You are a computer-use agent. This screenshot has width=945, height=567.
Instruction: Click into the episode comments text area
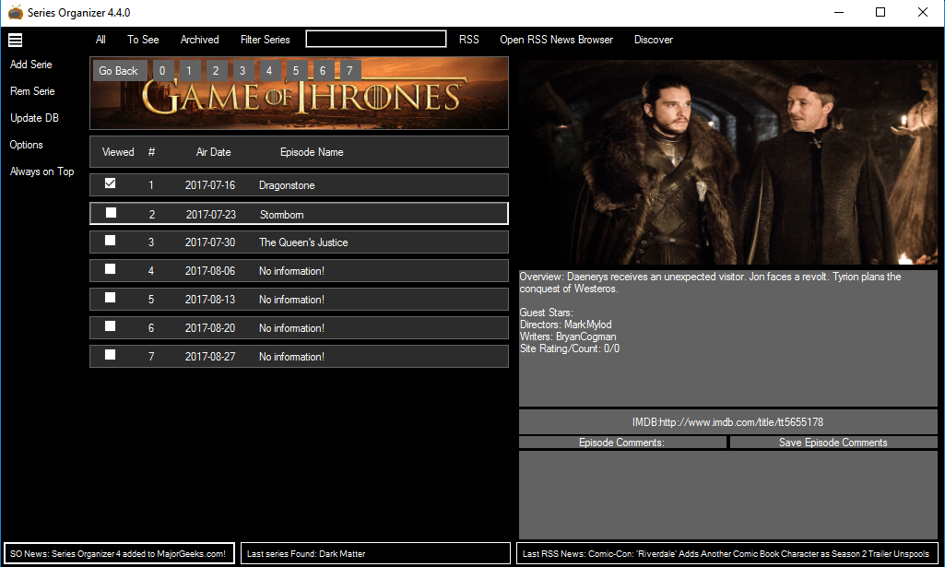[x=728, y=495]
